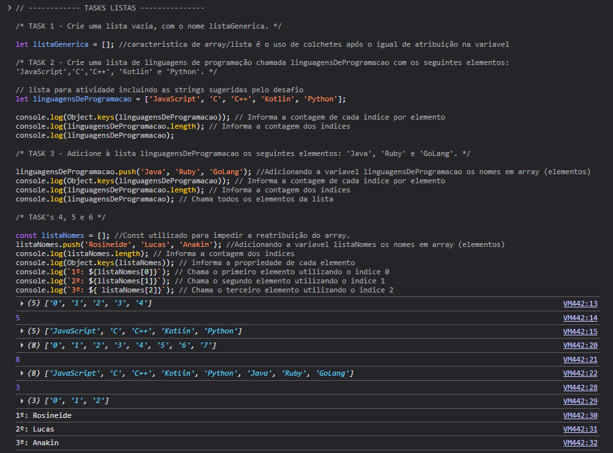This screenshot has height=453, width=613.
Task: Open source link VM442:29
Action: (x=580, y=401)
